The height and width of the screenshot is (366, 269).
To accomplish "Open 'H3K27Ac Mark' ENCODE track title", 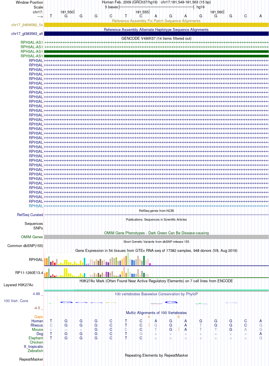I will click(x=156, y=281).
